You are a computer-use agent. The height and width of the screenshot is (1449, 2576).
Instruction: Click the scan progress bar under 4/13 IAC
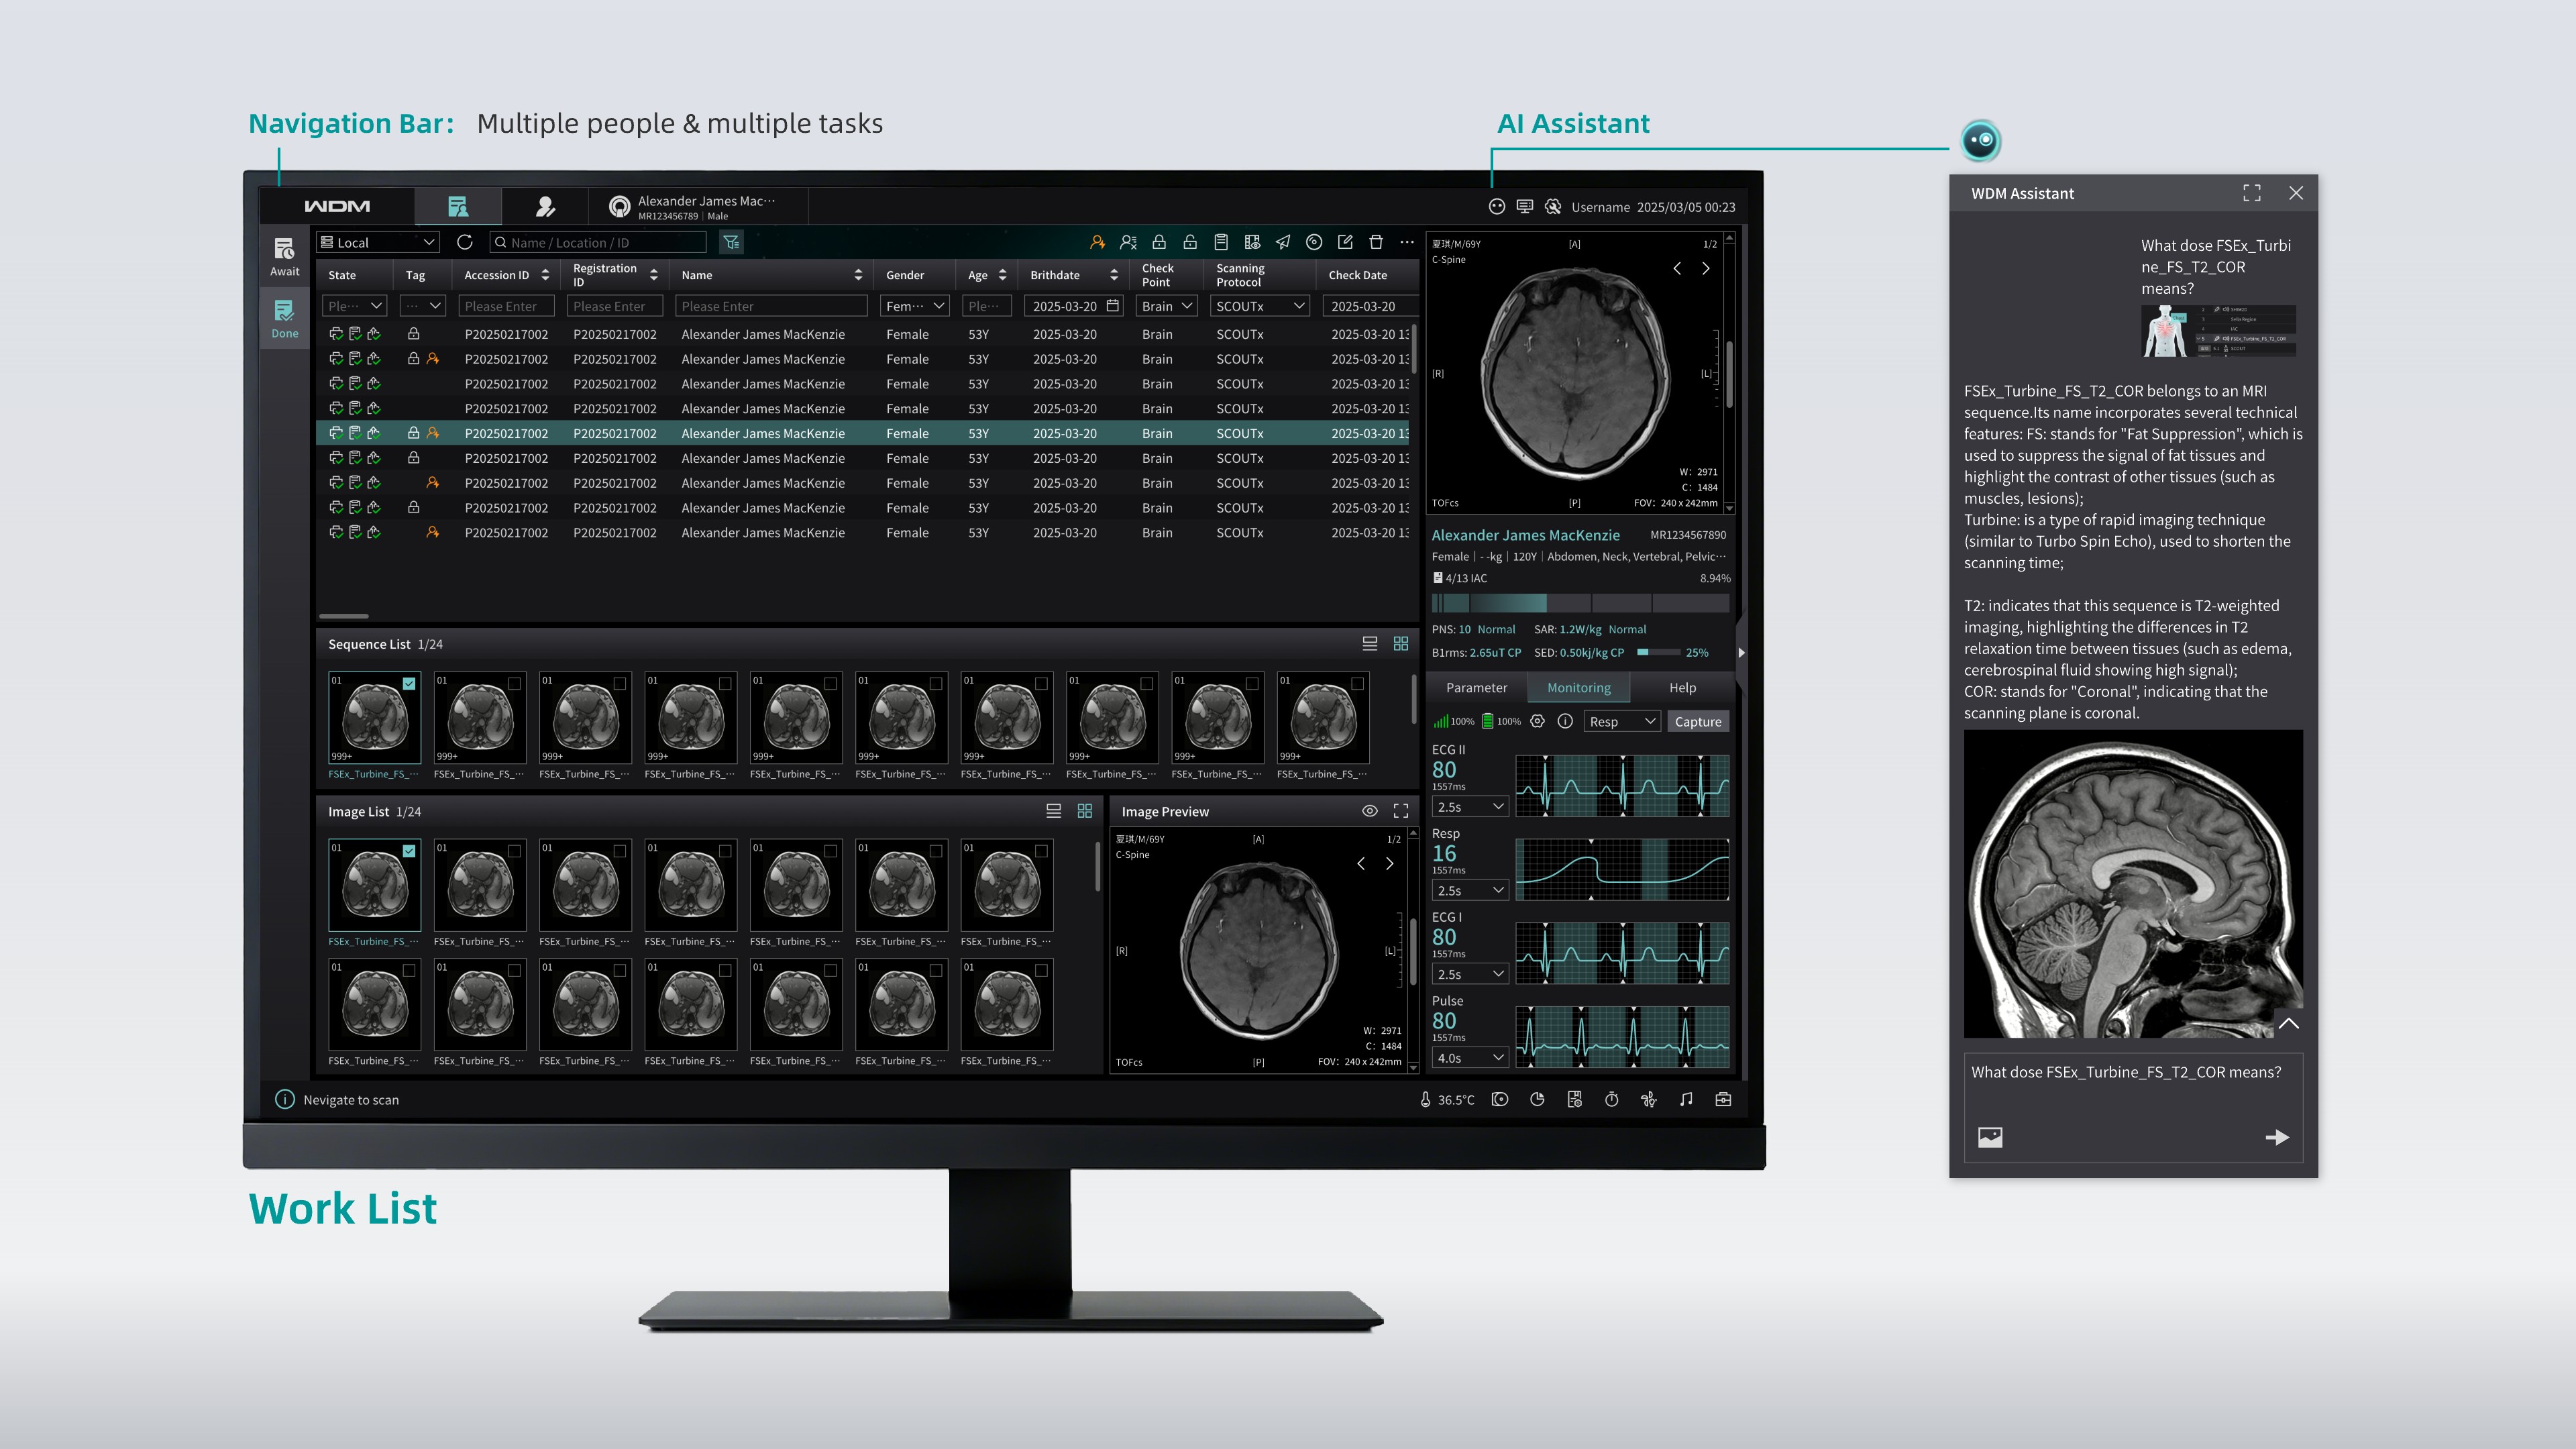click(x=1580, y=603)
